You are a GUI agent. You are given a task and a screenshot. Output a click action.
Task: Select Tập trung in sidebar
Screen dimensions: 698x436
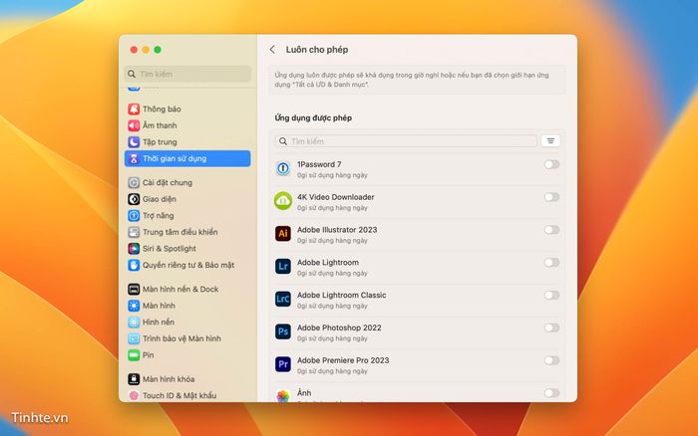pos(187,141)
